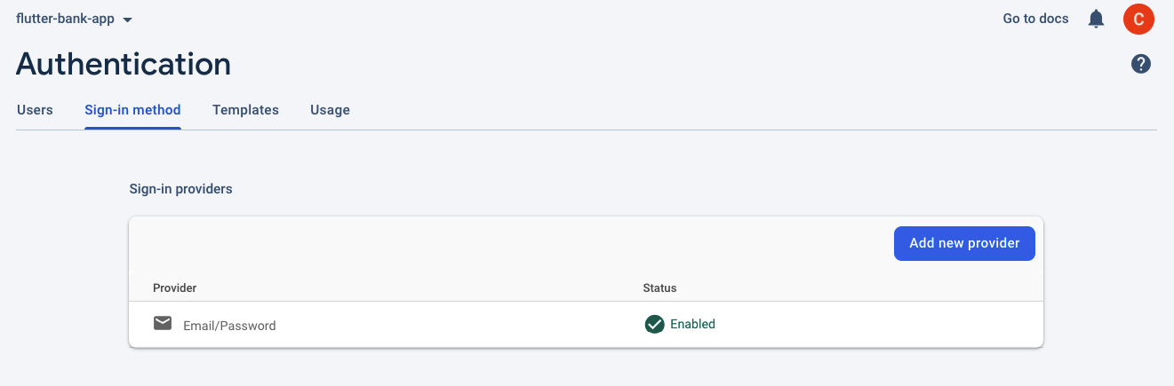The width and height of the screenshot is (1174, 386).
Task: Open the account avatar labeled C
Action: point(1138,19)
